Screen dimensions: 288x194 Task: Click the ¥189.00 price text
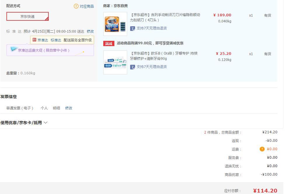click(x=222, y=15)
